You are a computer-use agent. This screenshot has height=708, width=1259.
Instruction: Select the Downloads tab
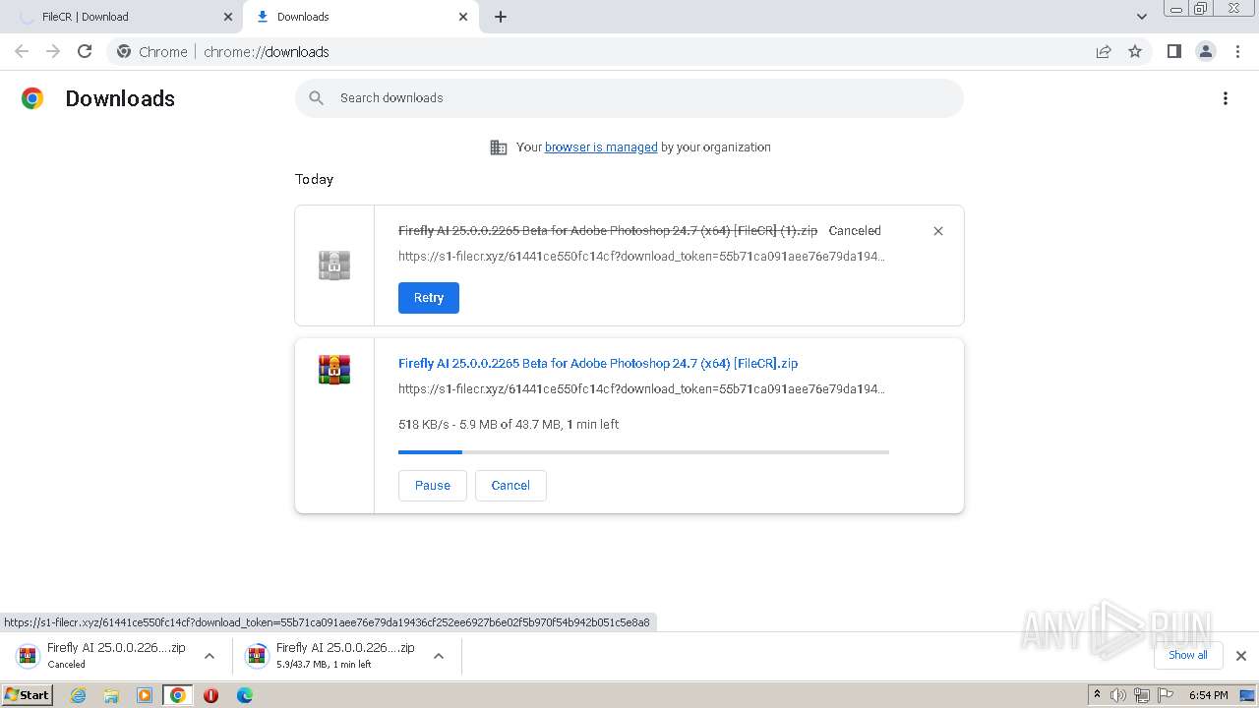pos(359,17)
